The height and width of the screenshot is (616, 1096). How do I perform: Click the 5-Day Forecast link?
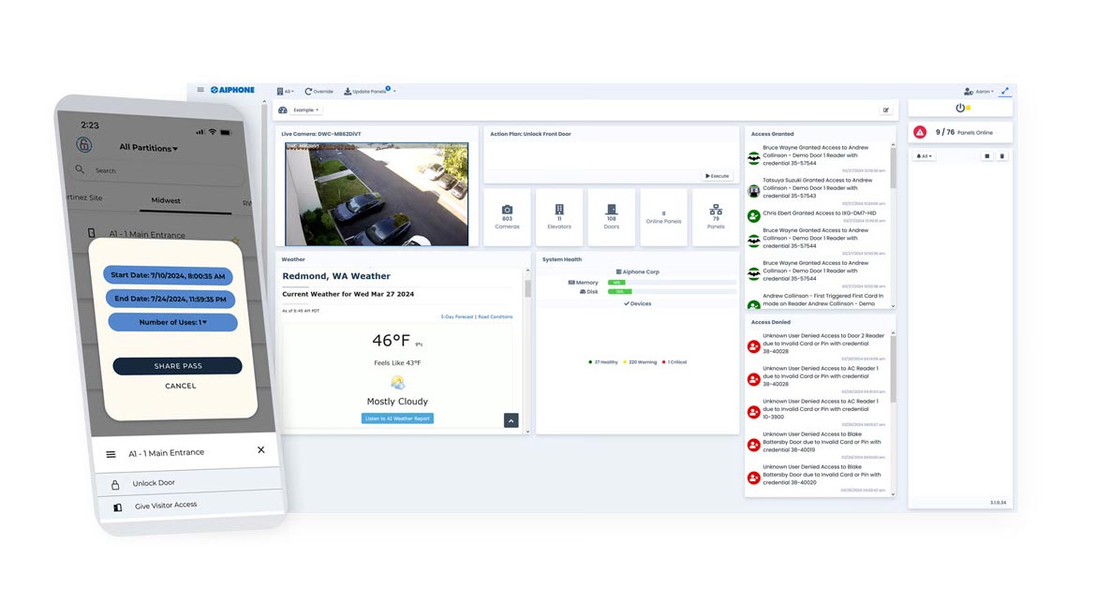[x=456, y=317]
